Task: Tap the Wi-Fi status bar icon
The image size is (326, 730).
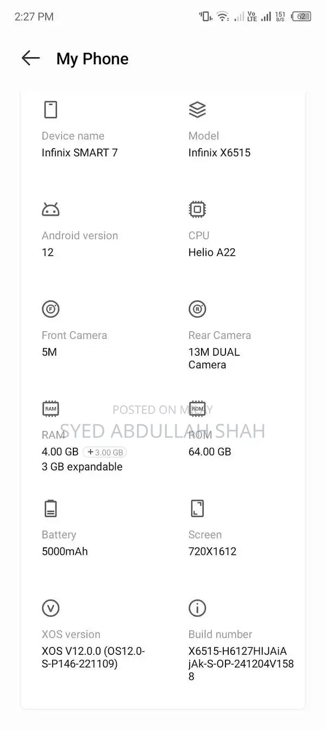Action: click(x=222, y=16)
